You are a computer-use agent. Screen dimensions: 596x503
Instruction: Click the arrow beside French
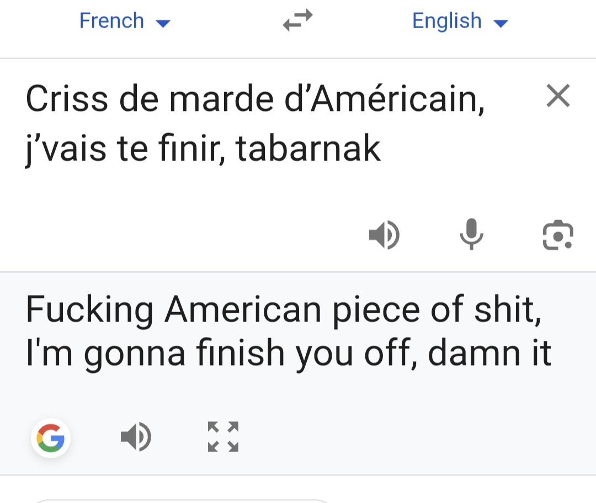point(164,23)
